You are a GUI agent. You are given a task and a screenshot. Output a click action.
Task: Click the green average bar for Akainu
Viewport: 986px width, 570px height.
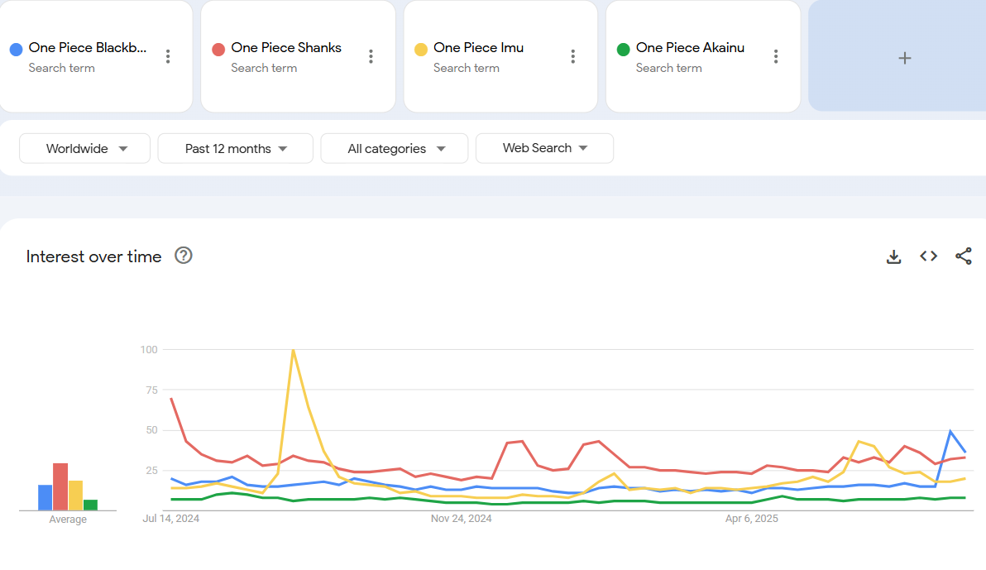pyautogui.click(x=90, y=505)
